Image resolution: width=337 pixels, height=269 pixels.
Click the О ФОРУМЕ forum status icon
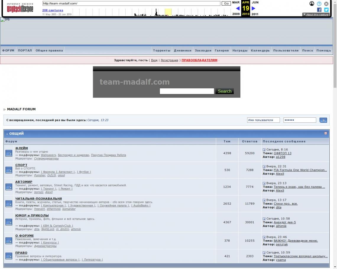tap(9, 240)
